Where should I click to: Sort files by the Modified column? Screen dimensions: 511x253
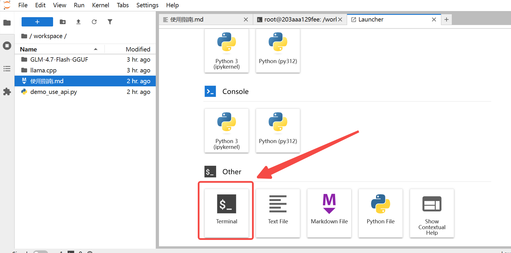(138, 49)
